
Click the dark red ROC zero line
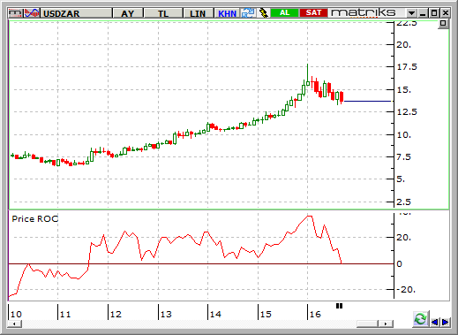(x=201, y=263)
